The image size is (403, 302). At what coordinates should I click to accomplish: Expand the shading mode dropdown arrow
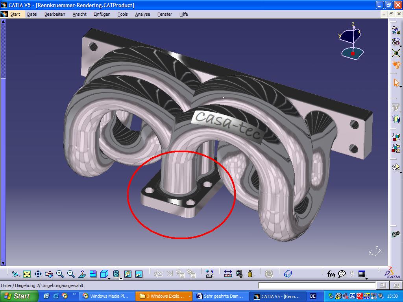(x=121, y=279)
